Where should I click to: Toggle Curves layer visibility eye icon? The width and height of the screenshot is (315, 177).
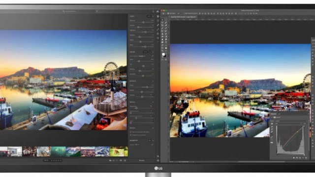pyautogui.click(x=303, y=157)
